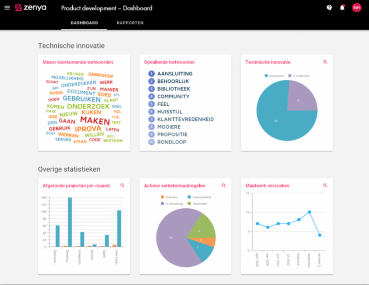Select keyword 7 KLANTTEVREDENHEID
Viewport: 369px width, 285px height.
[x=181, y=119]
